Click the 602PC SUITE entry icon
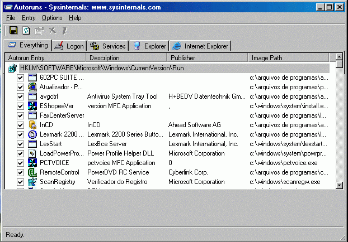Screen dimensions: 348x242 pos(32,78)
